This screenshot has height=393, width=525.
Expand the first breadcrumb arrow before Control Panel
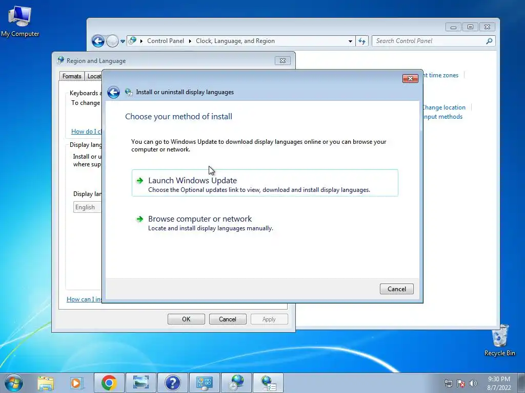click(142, 41)
